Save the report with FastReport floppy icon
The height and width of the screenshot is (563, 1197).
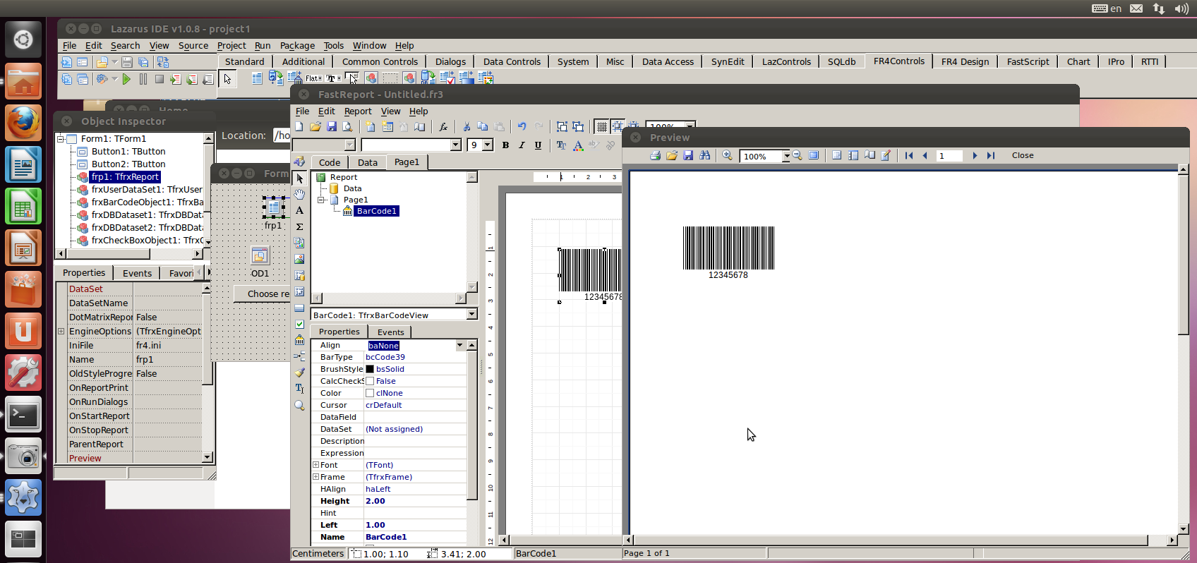332,126
